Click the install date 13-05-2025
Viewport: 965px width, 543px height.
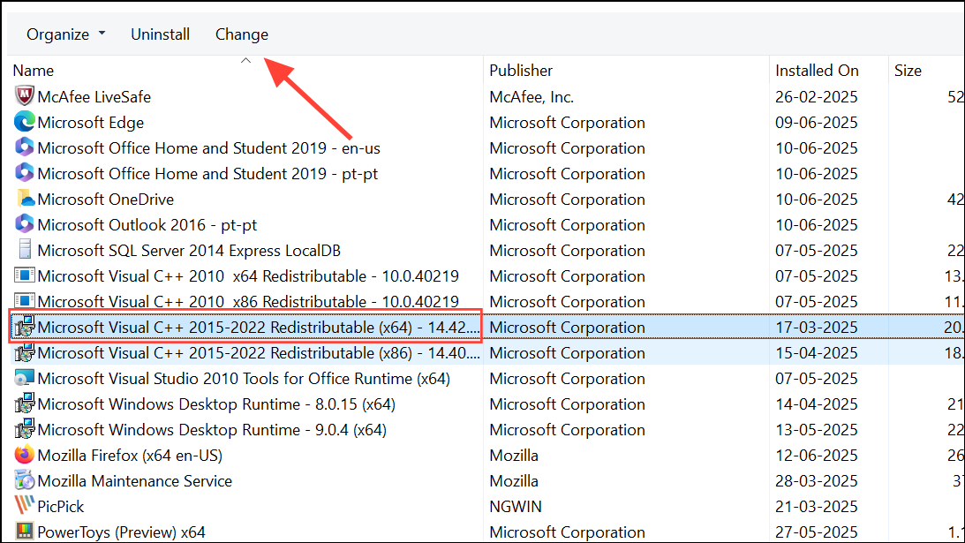click(816, 430)
